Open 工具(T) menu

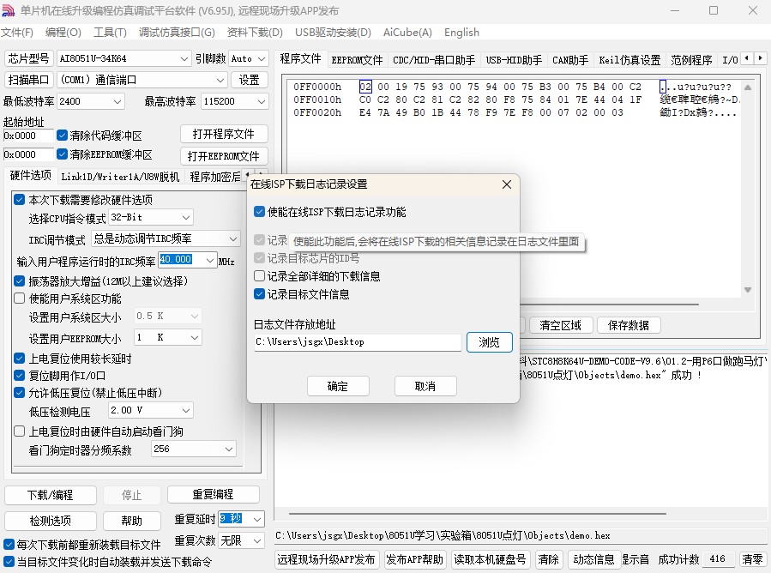110,33
